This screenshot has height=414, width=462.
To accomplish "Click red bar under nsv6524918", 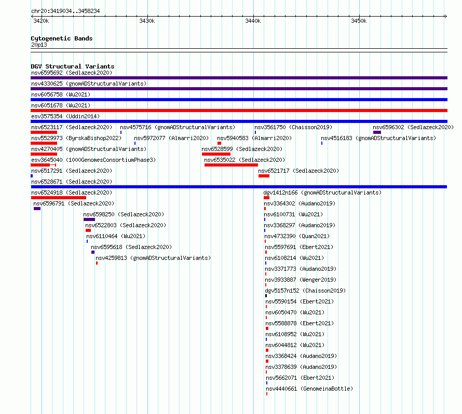I will tap(59, 198).
